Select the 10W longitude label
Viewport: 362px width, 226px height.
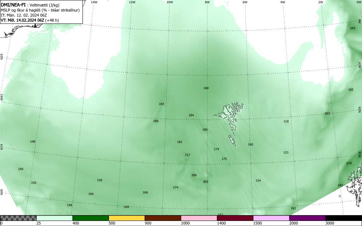point(170,2)
